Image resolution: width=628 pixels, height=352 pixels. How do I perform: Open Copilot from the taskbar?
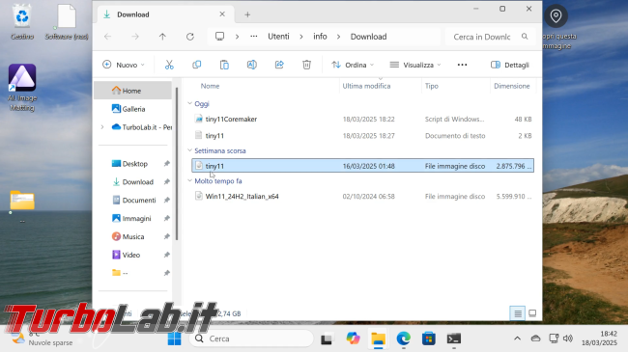[353, 338]
